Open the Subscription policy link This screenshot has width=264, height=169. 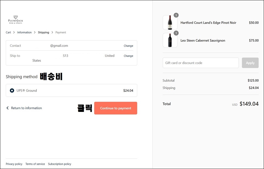pyautogui.click(x=59, y=164)
